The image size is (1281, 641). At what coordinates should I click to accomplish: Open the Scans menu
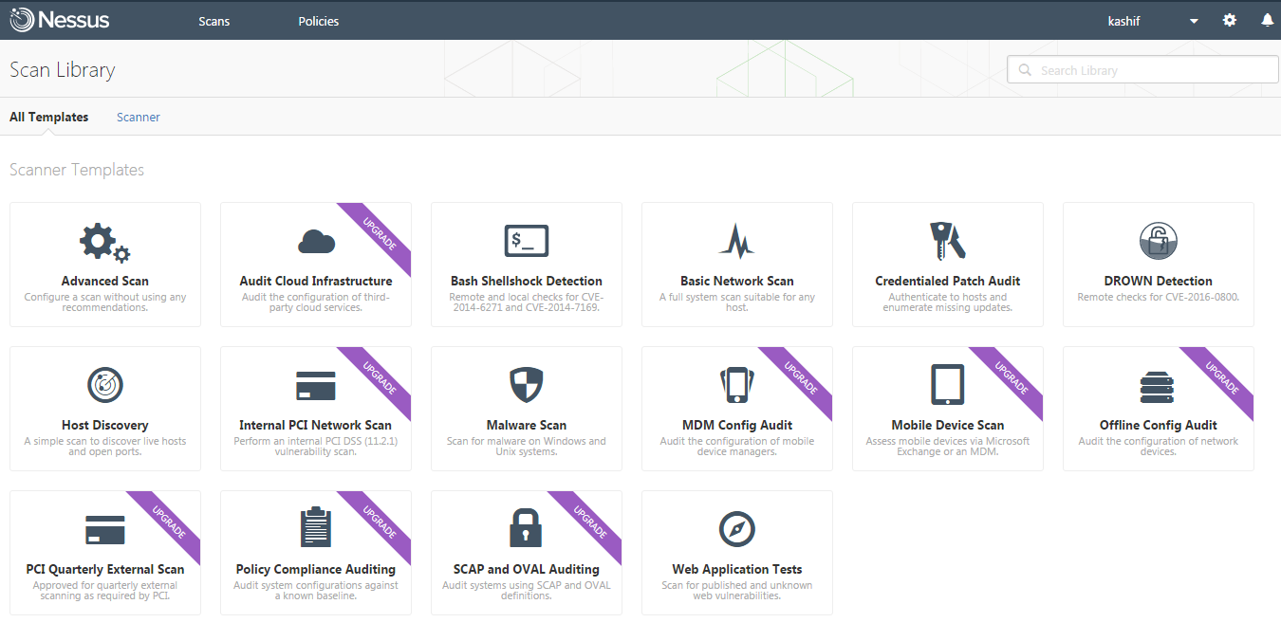[x=213, y=21]
